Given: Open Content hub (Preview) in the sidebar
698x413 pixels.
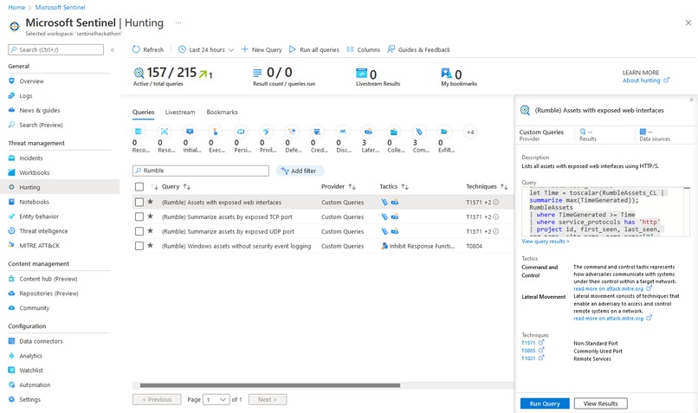Looking at the screenshot, I should [x=48, y=279].
